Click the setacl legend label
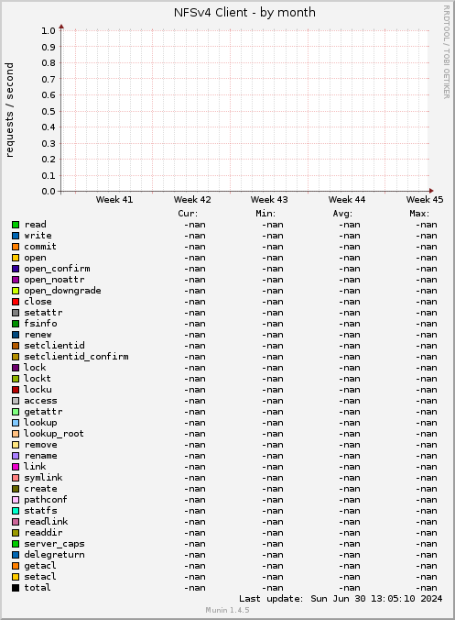 (40, 577)
